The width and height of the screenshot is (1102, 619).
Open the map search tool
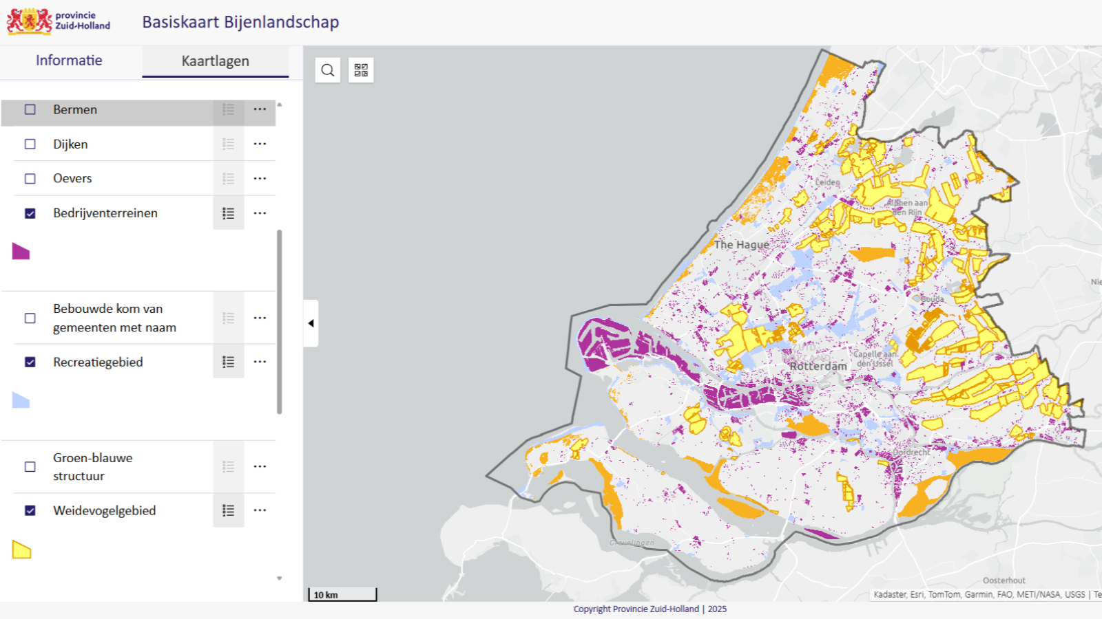(328, 70)
